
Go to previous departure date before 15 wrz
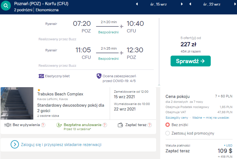click(x=137, y=4)
